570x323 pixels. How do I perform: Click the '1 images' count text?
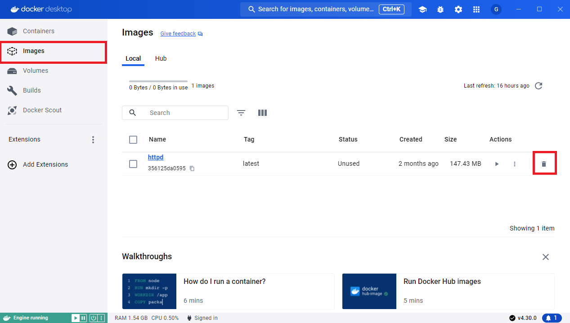click(203, 86)
